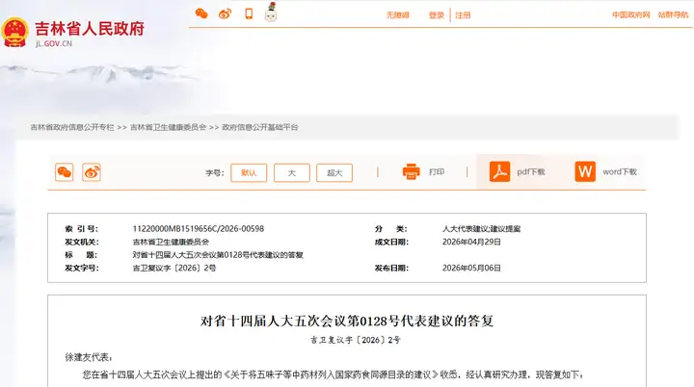
Task: Select the 大 font size option
Action: (292, 173)
